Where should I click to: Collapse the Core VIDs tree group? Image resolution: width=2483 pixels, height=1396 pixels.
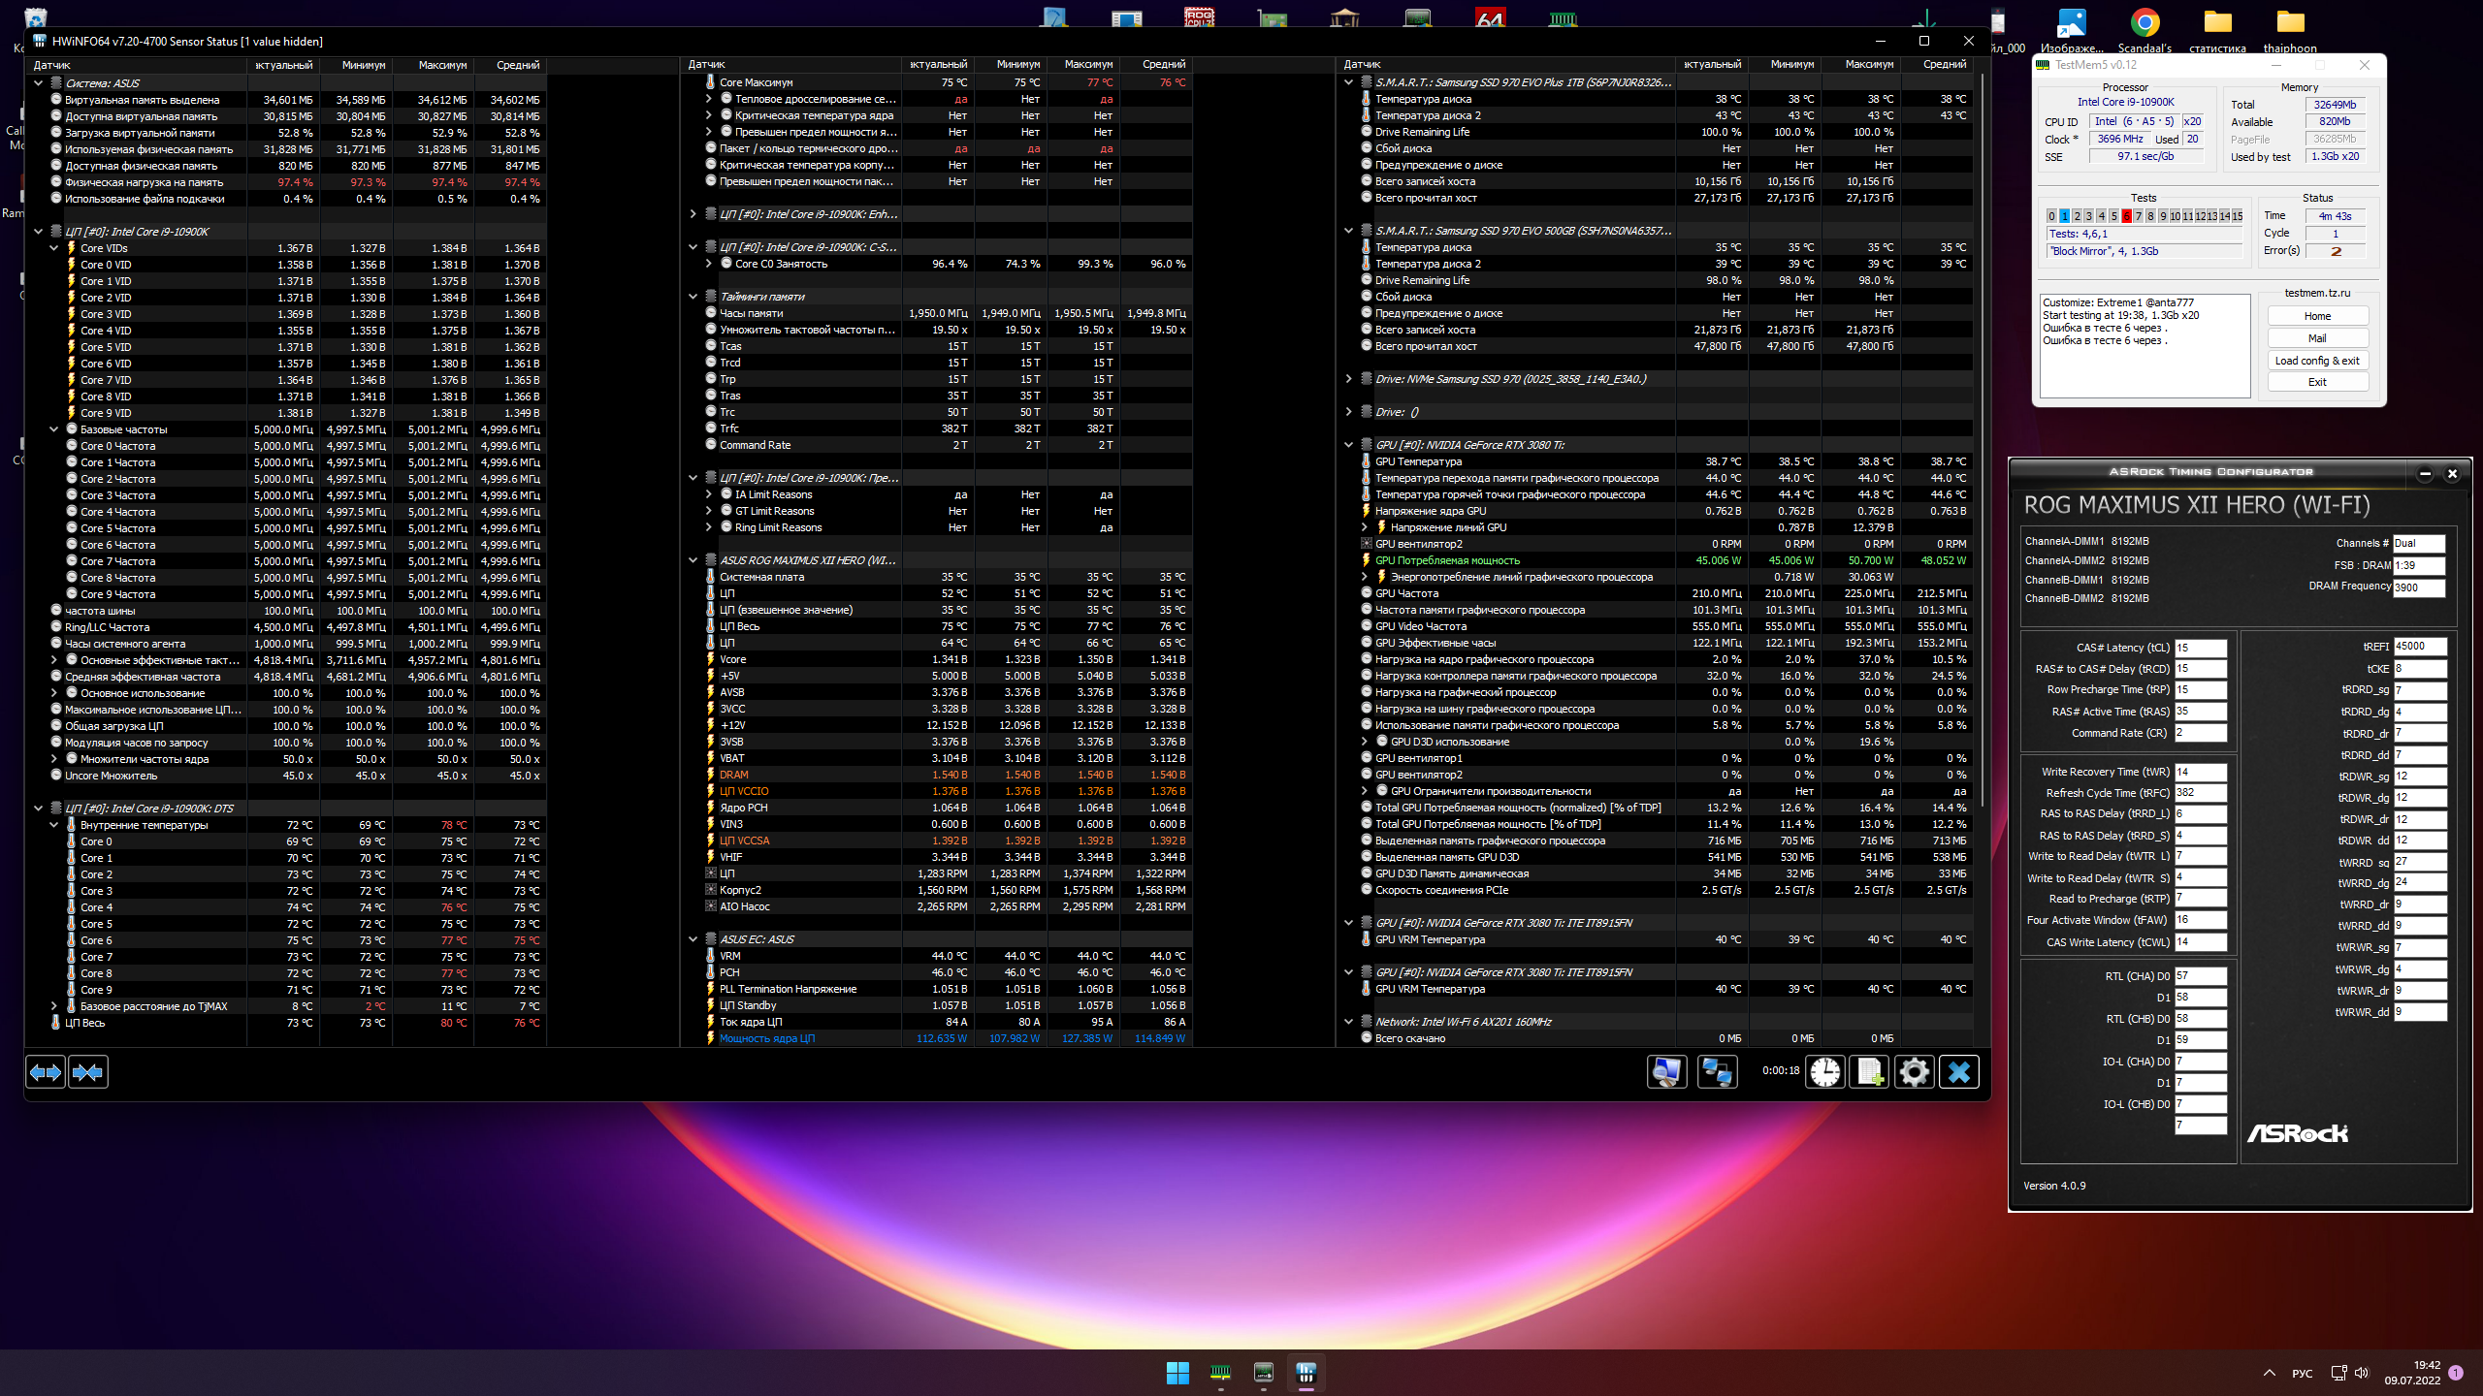pos(54,248)
